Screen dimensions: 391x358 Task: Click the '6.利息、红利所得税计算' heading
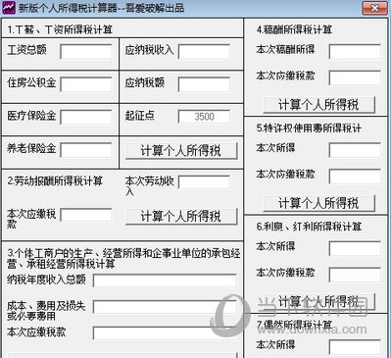point(309,227)
